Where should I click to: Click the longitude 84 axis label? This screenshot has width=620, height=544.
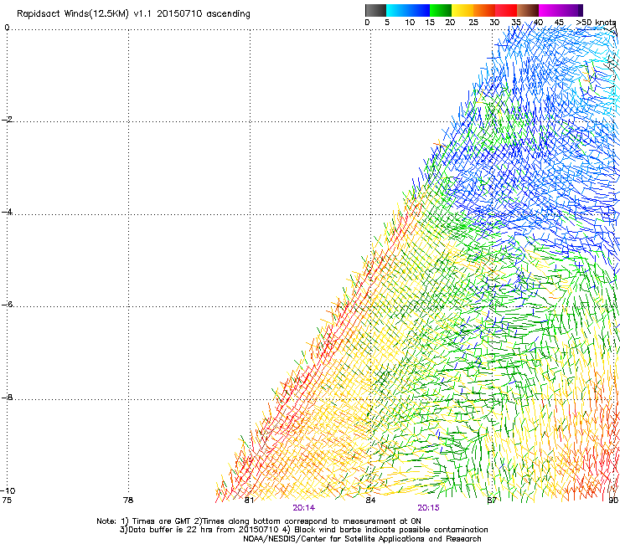point(370,500)
